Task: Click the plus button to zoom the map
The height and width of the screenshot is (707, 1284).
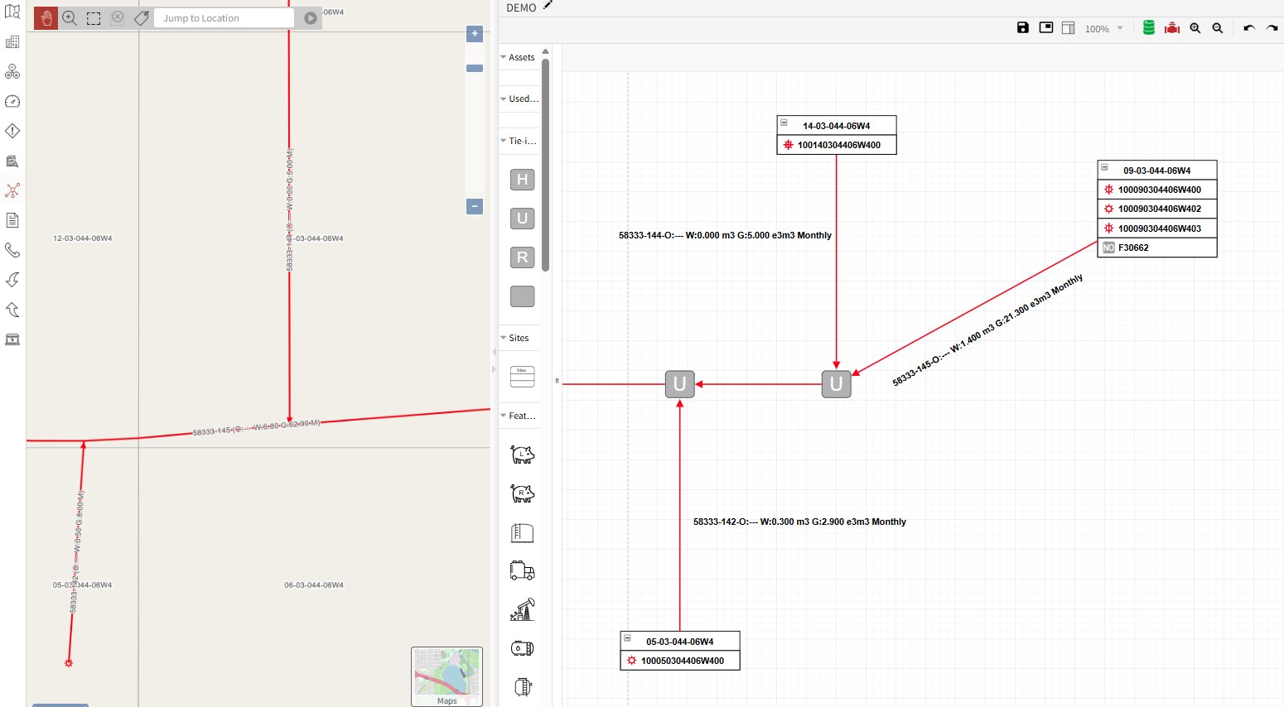Action: tap(474, 33)
